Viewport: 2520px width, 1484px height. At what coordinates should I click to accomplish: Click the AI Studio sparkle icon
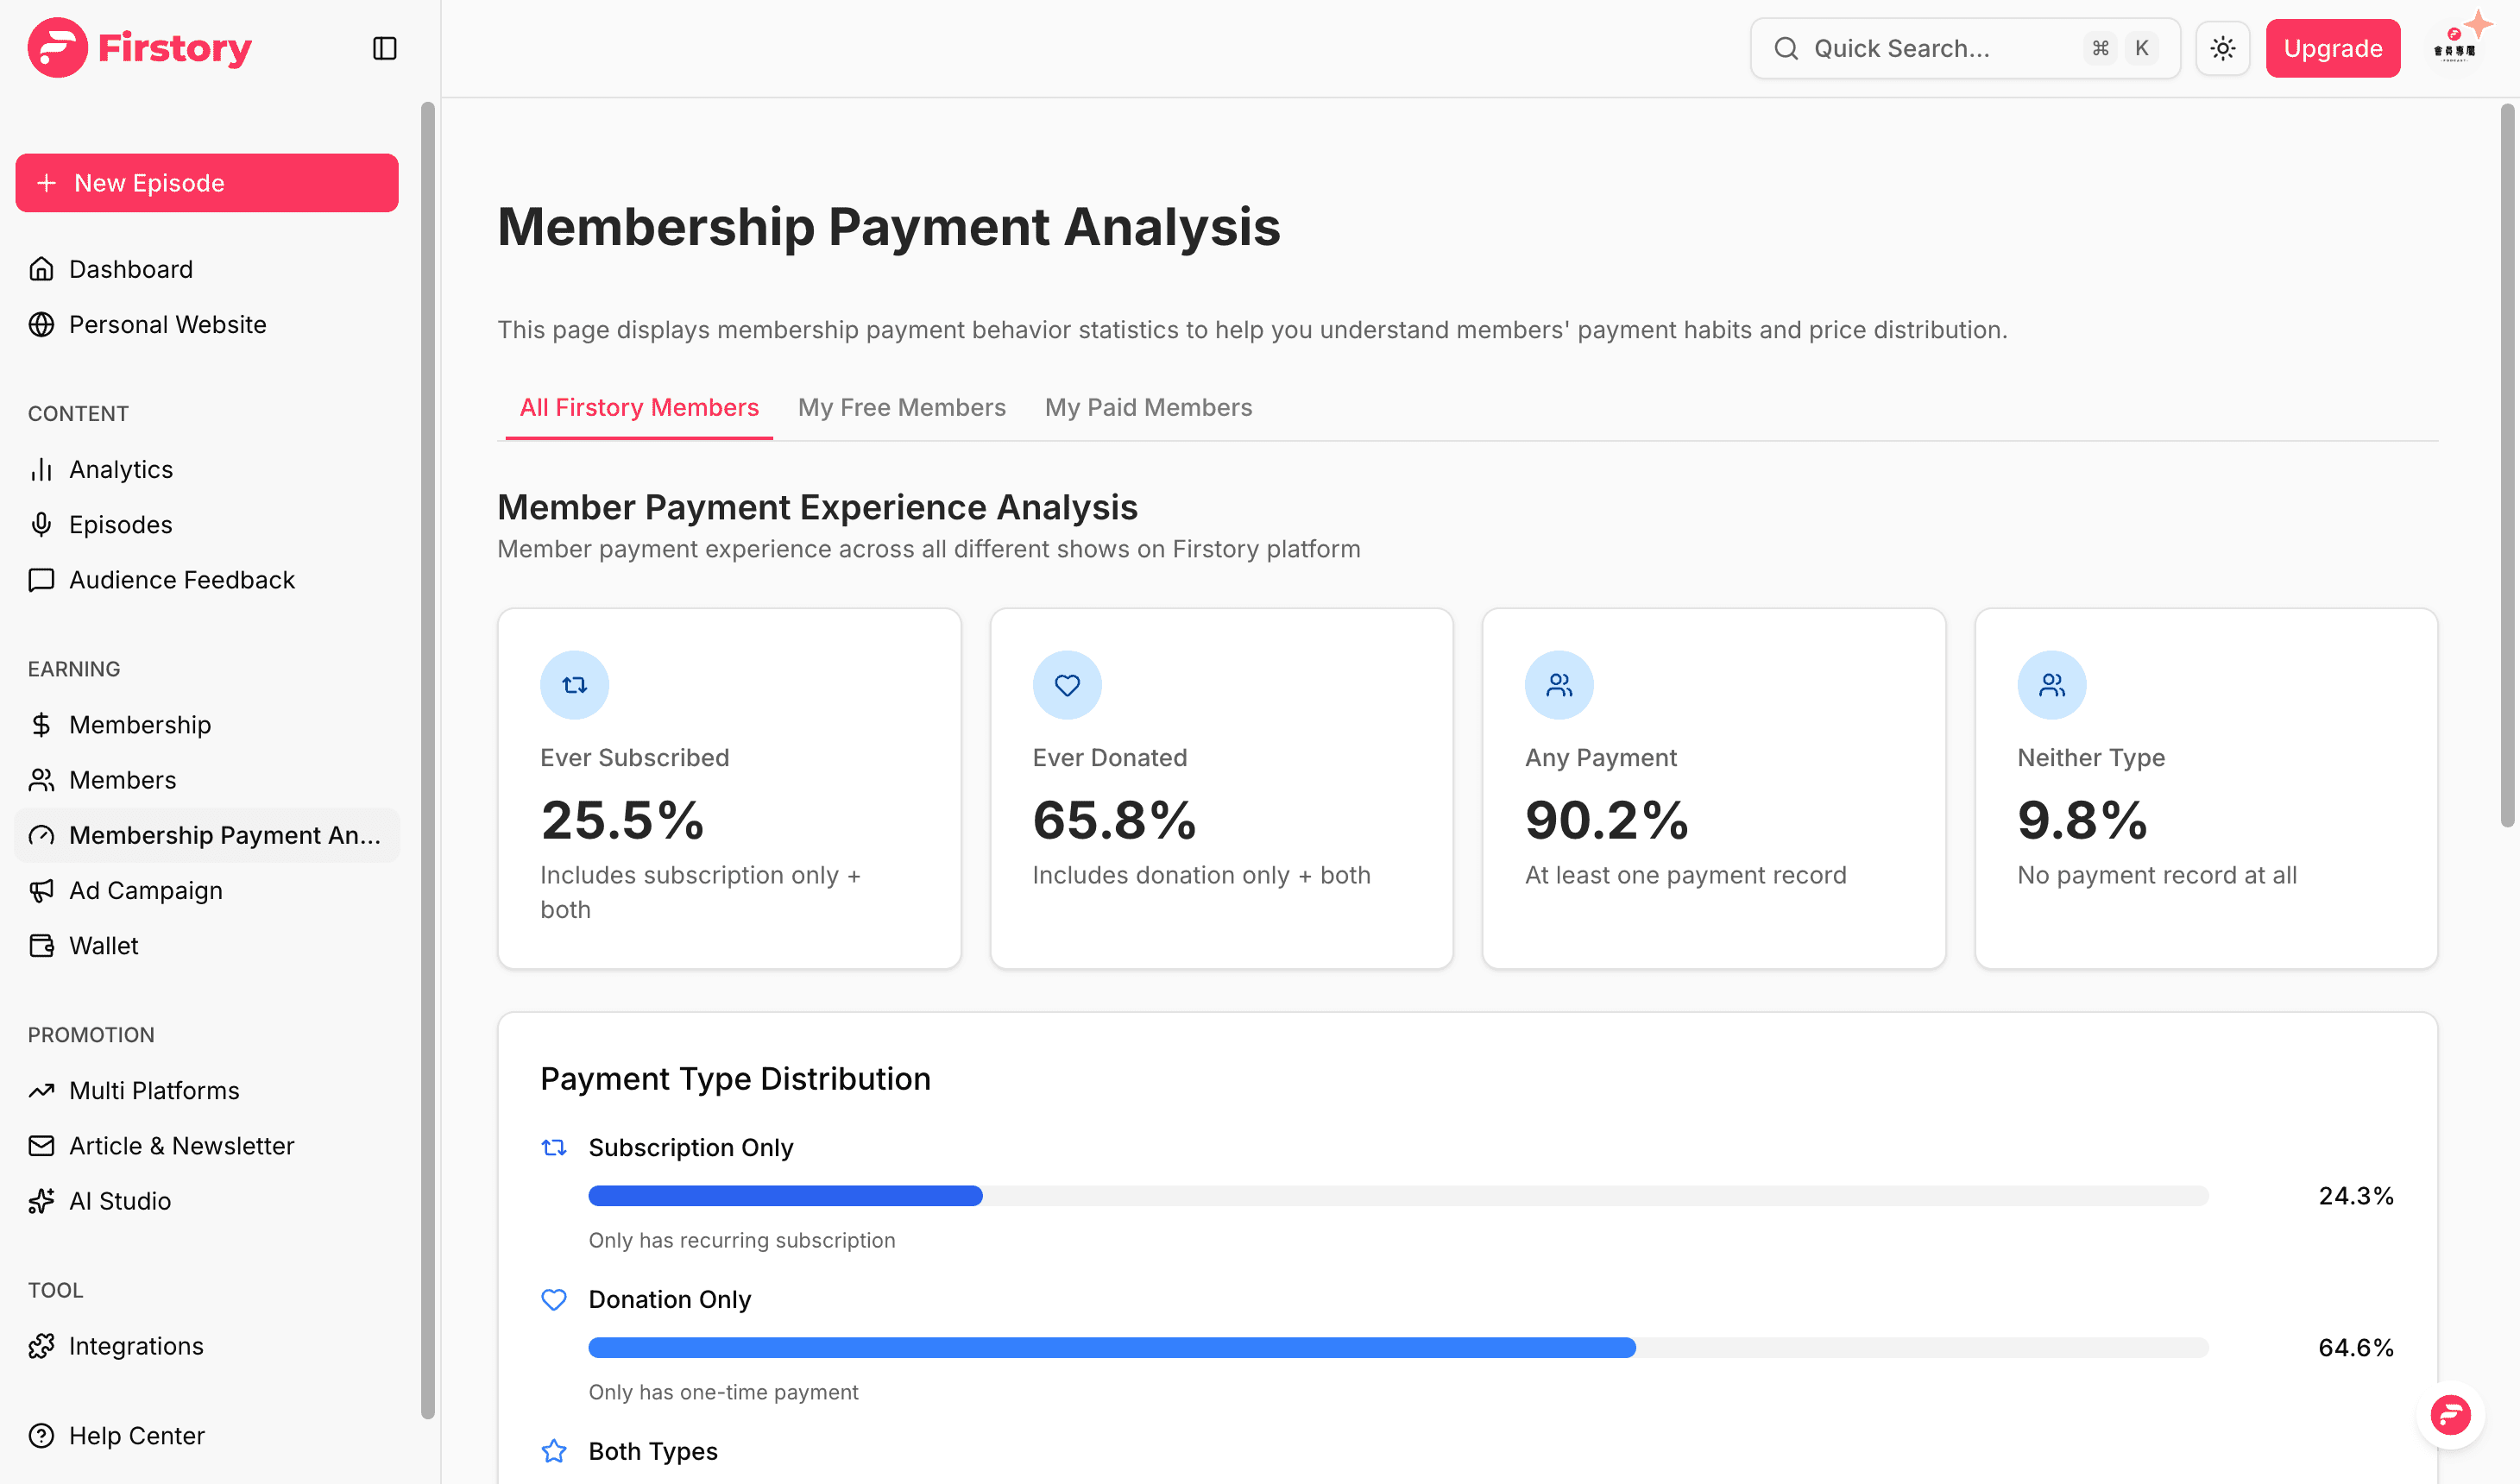point(41,1201)
